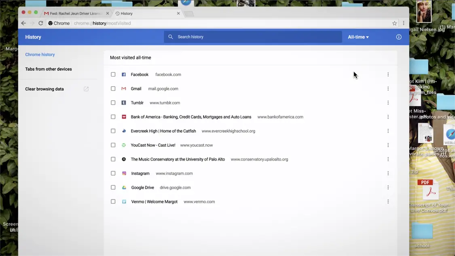The image size is (455, 256).
Task: Open the Music Conservatory at Palo Alto link
Action: (x=178, y=159)
